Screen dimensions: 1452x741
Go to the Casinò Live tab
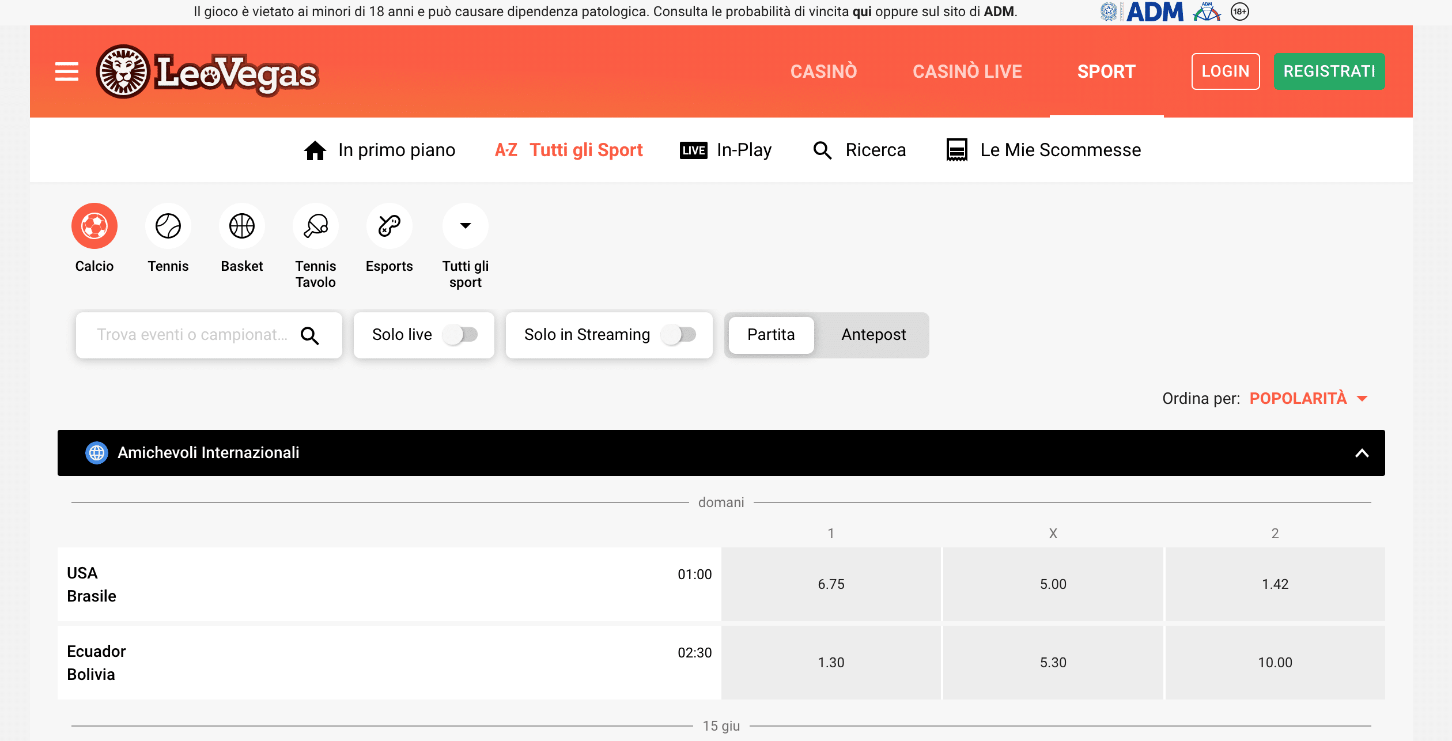click(x=967, y=71)
